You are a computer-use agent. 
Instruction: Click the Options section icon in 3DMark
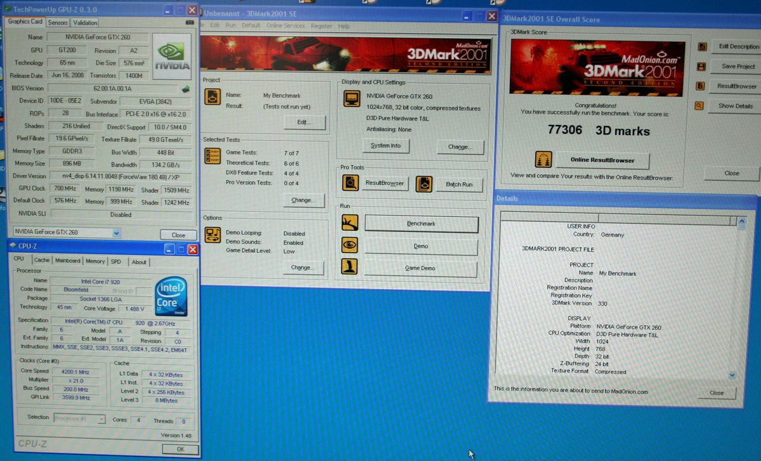point(212,235)
